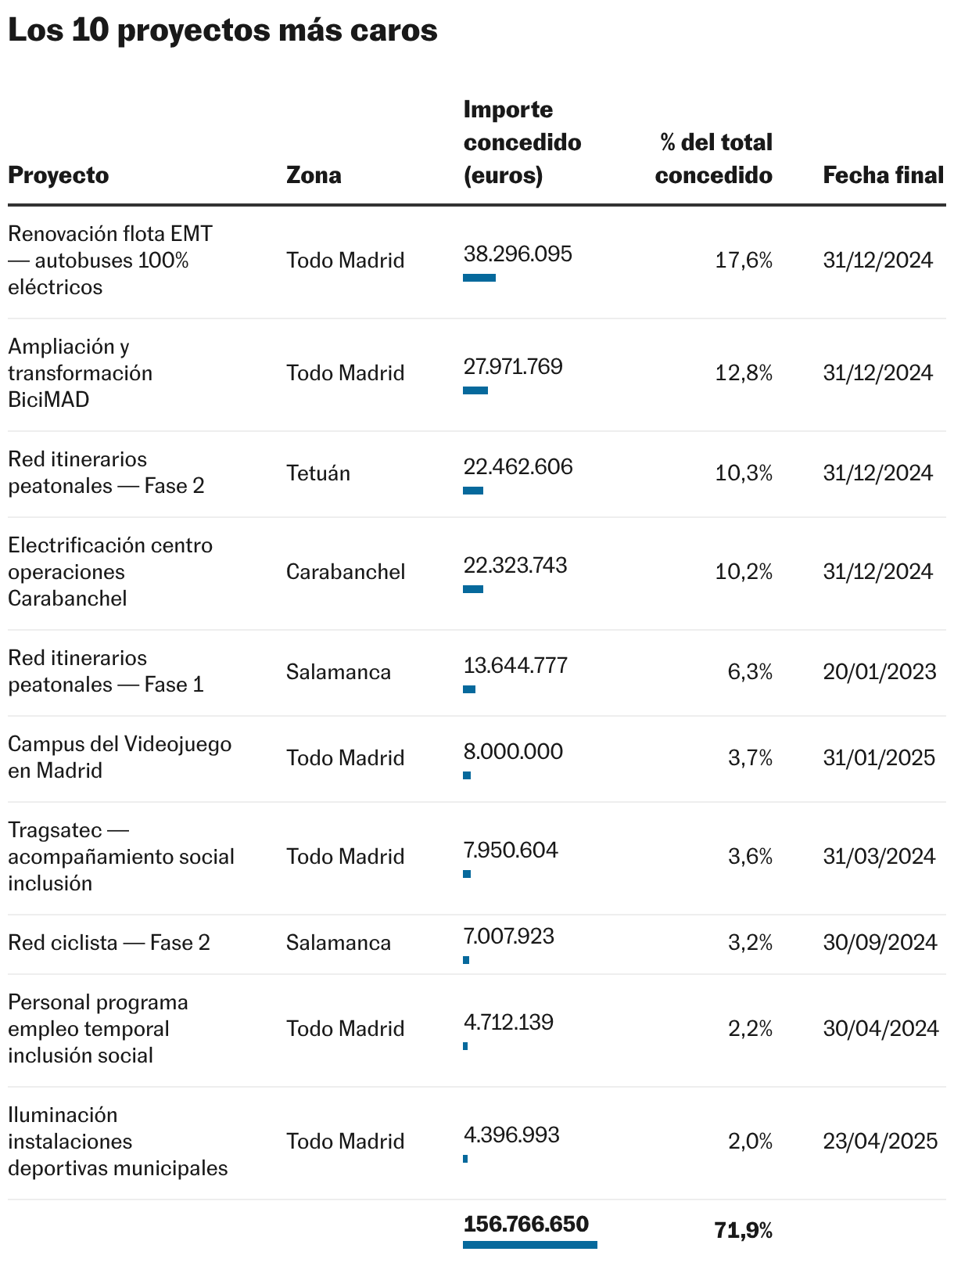
Task: Select the Zona column header
Action: 314,174
